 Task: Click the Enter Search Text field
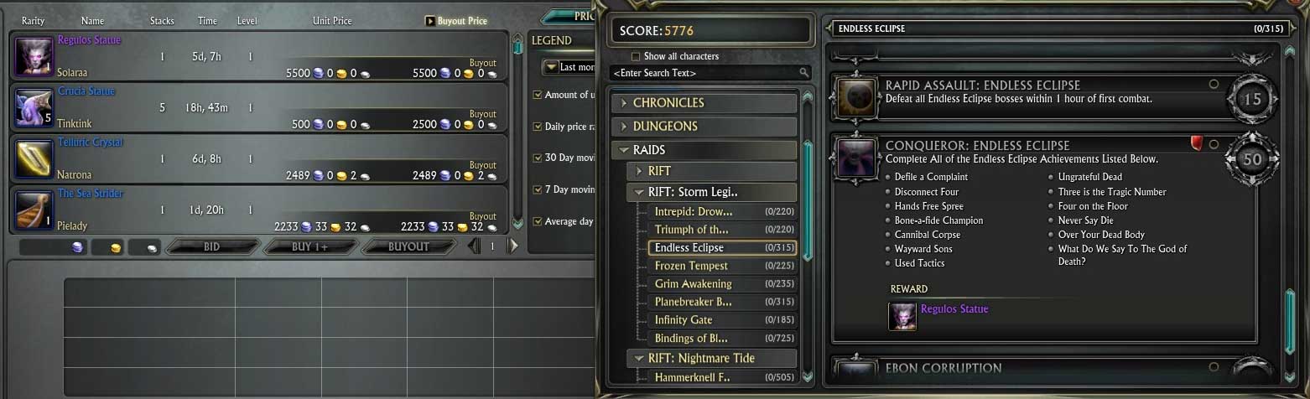pos(704,73)
